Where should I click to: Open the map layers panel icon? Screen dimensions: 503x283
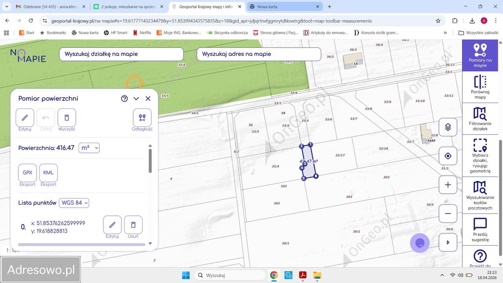coord(448,127)
